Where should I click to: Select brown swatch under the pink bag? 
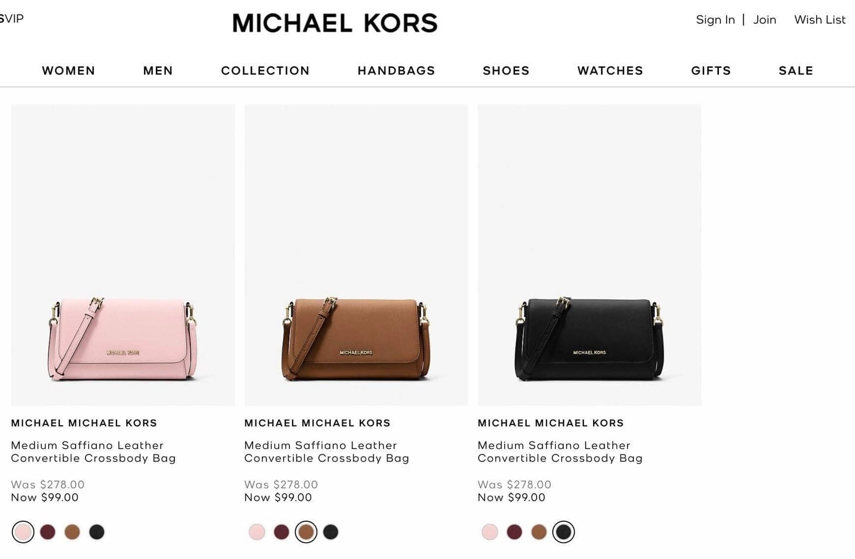pos(72,532)
